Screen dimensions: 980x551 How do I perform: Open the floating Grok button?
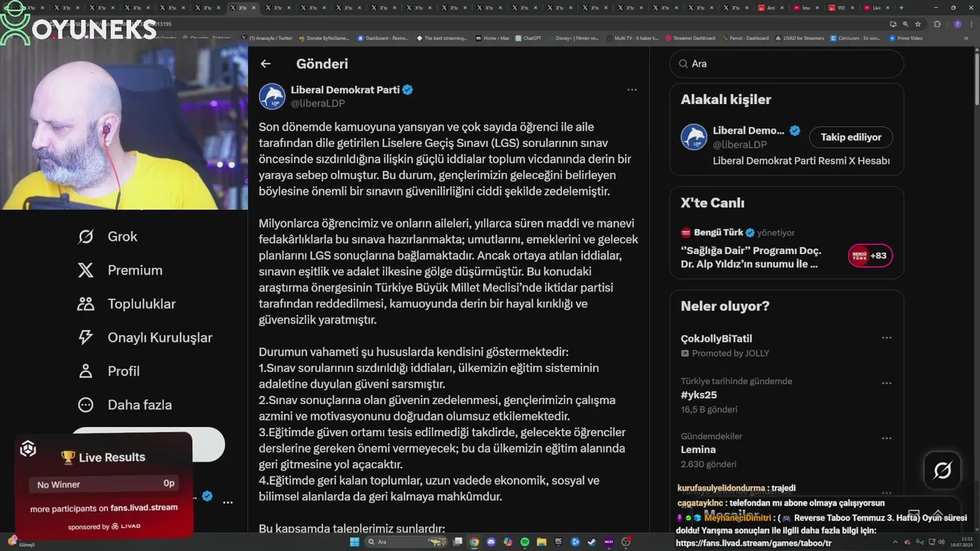tap(942, 471)
